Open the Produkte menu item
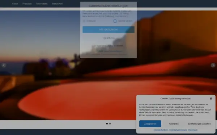217x135 pixels. [27, 4]
